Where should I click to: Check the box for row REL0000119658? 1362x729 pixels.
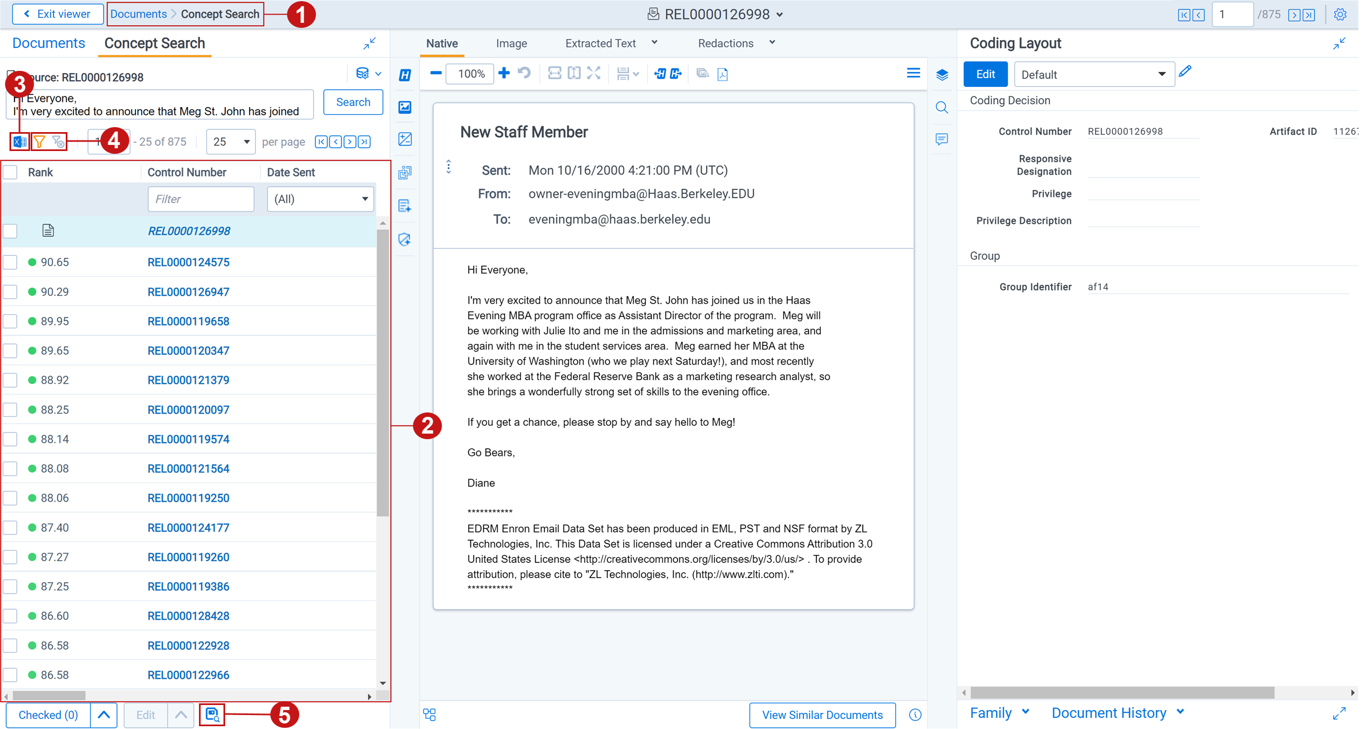[x=11, y=322]
